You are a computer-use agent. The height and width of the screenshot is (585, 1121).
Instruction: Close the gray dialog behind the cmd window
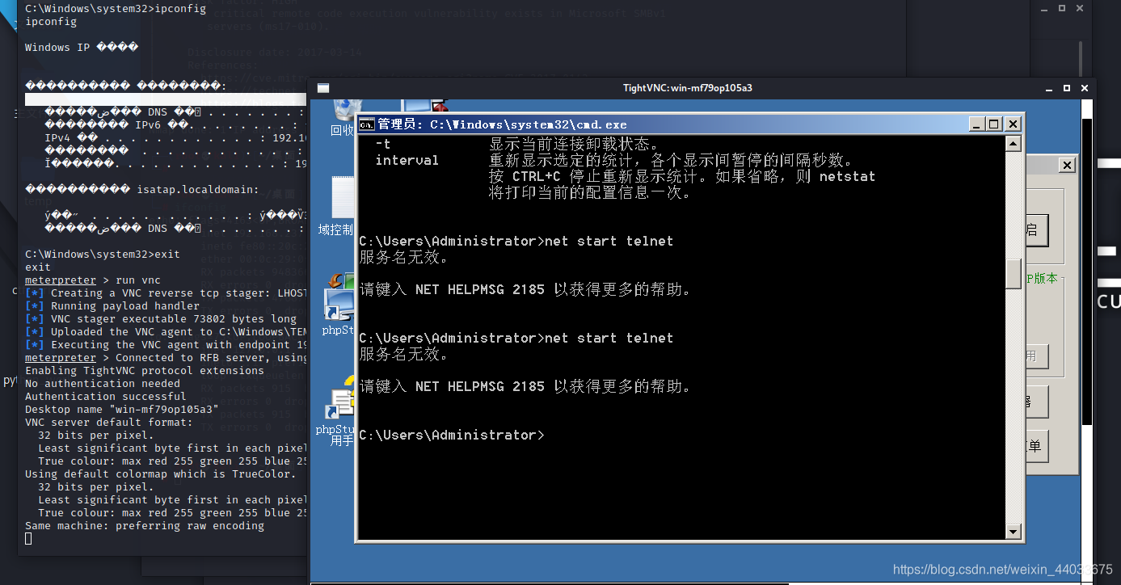coord(1067,166)
